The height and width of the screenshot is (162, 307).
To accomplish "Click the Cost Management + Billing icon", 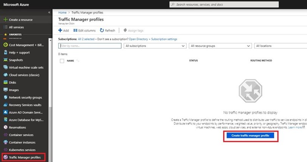I will click(5, 45).
